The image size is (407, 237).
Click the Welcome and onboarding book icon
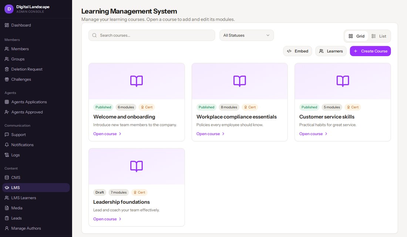(137, 81)
